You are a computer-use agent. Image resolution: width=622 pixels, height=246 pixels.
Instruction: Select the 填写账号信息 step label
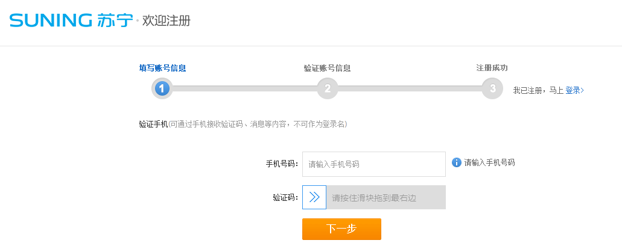coord(162,68)
